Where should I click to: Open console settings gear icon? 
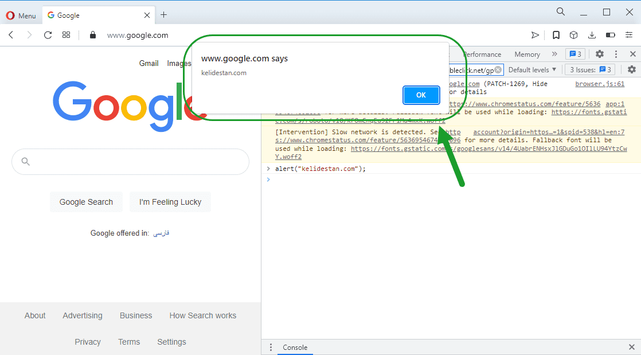[x=632, y=69]
